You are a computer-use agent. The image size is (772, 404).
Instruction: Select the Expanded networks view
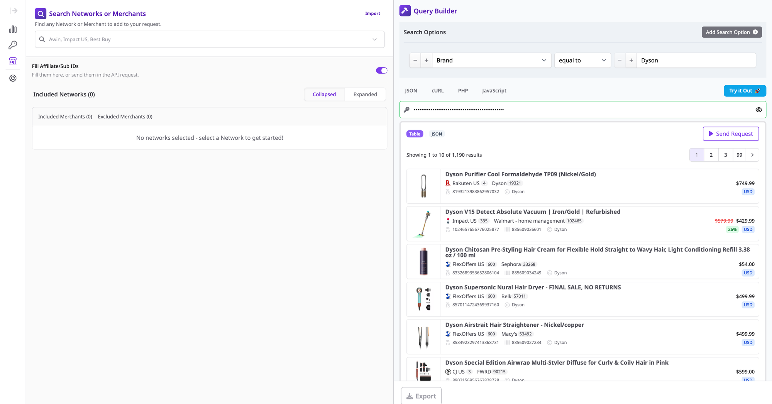click(x=365, y=94)
